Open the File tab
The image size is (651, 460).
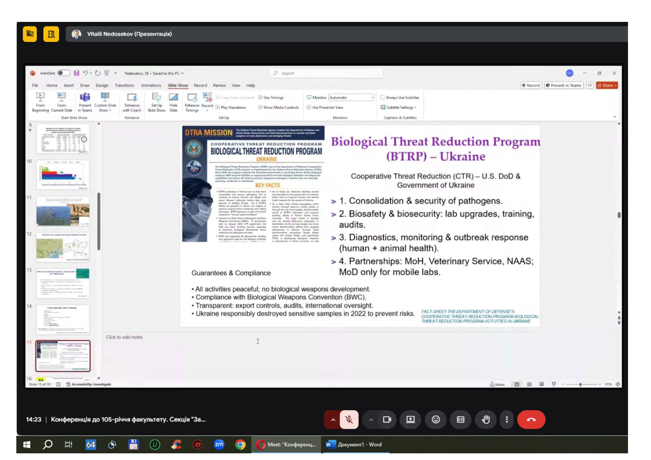[35, 85]
